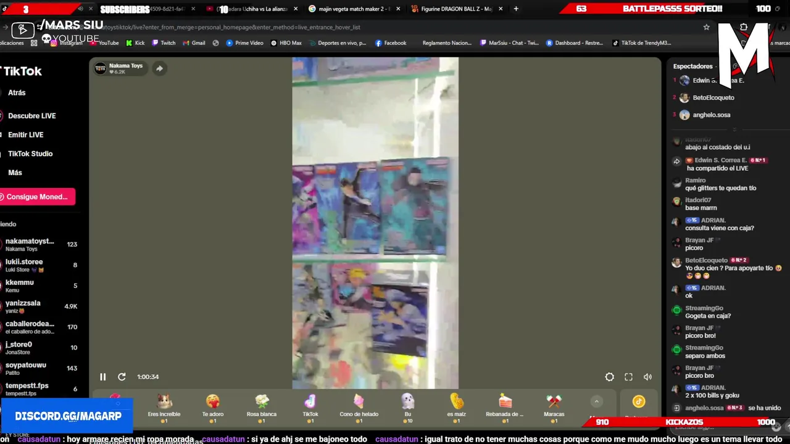Open lukii.storee live channel

pos(40,265)
